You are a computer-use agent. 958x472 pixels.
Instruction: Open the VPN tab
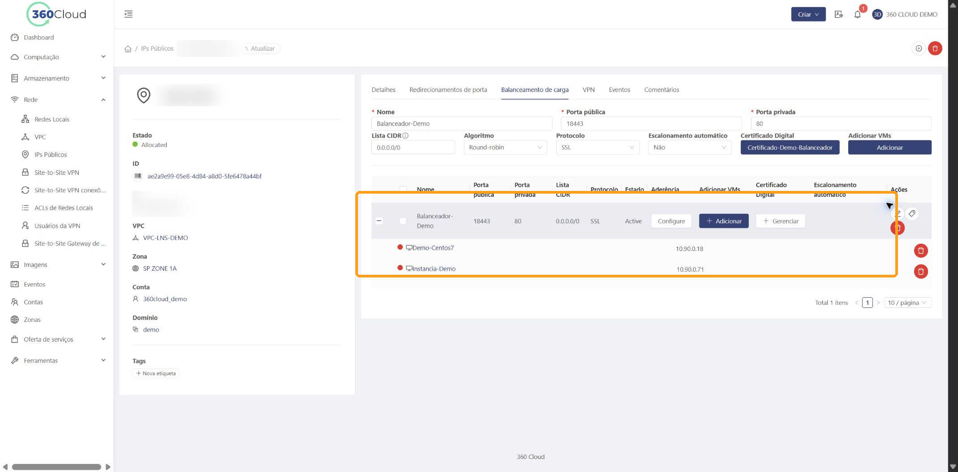click(588, 90)
